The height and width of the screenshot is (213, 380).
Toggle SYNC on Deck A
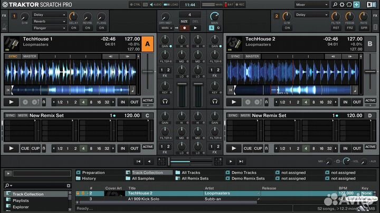tap(13, 56)
